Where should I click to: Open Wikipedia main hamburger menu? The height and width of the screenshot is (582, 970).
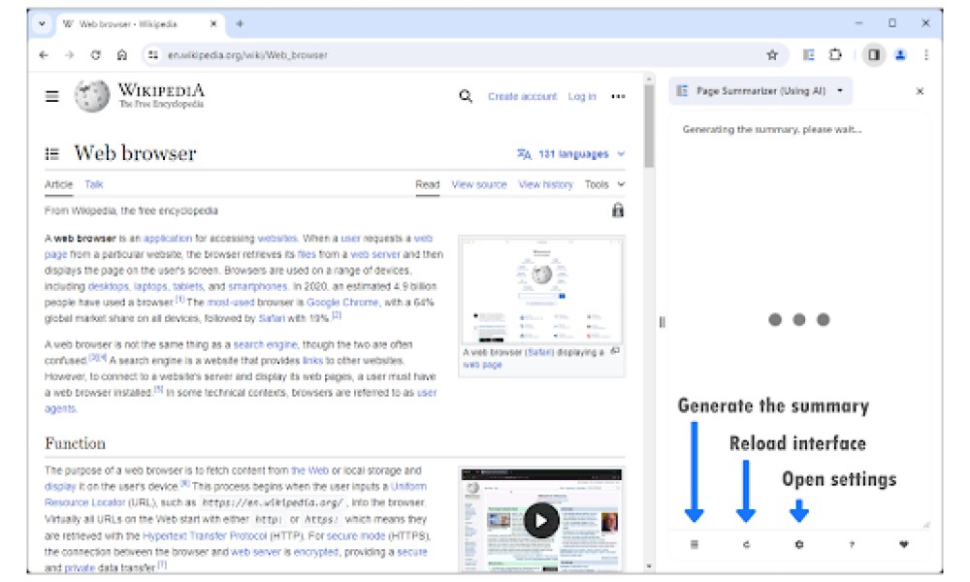[52, 96]
